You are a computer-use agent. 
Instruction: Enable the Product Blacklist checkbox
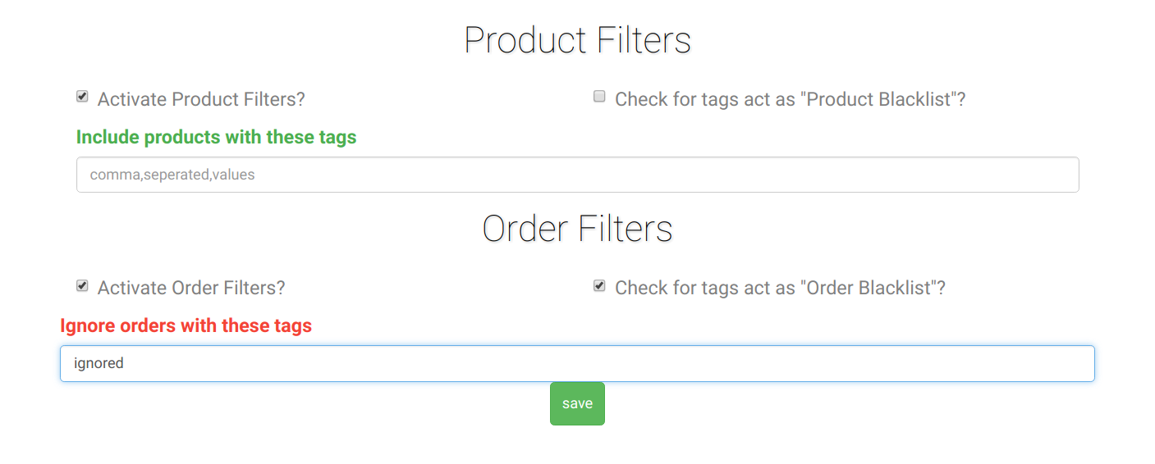pyautogui.click(x=599, y=97)
